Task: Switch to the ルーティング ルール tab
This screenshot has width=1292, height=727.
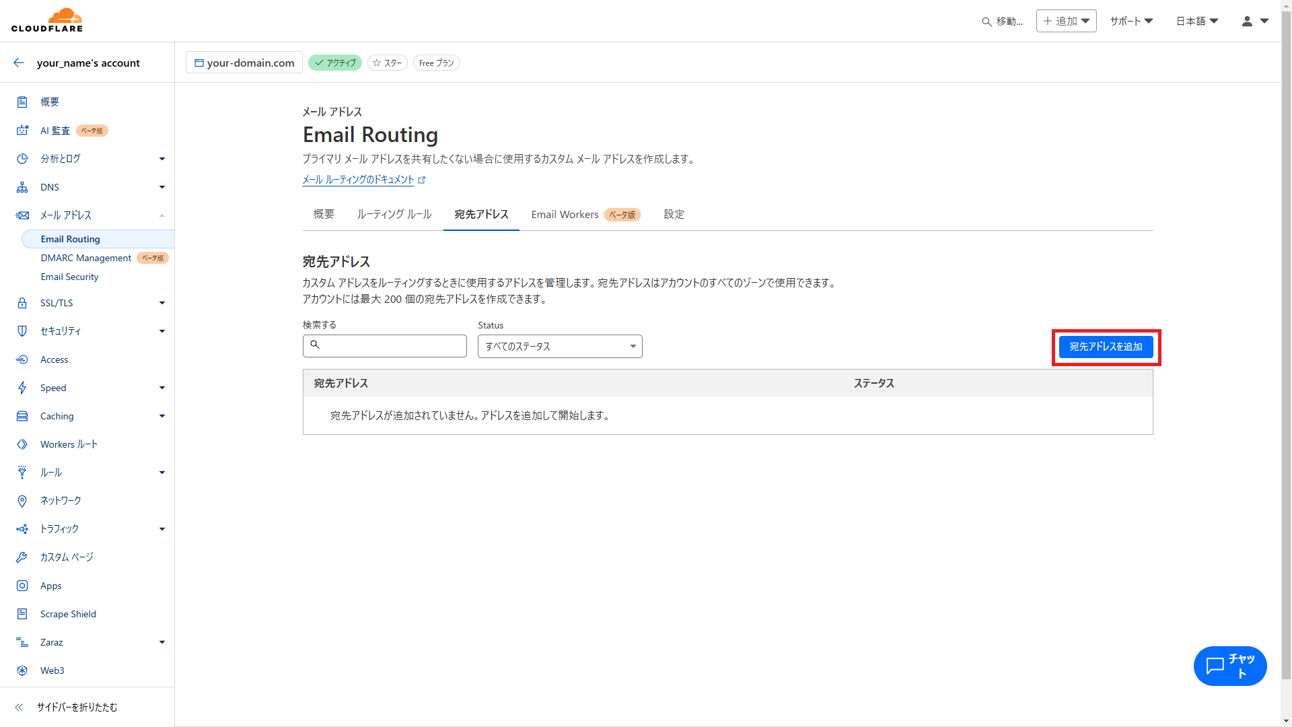Action: [x=394, y=214]
